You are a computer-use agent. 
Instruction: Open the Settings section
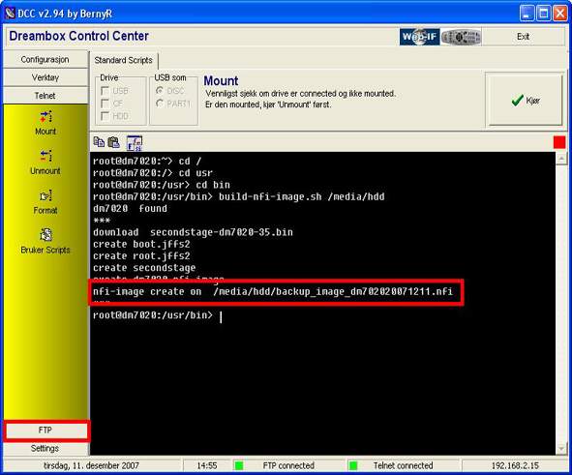[x=45, y=448]
